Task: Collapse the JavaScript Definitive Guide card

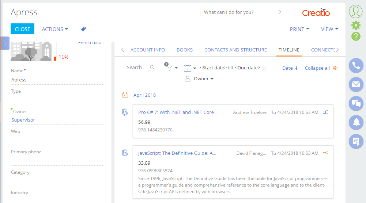Action: click(325, 153)
